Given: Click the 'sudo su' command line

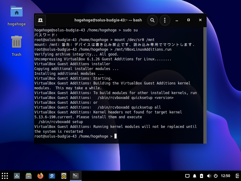Looking at the screenshot, I should pos(86,30).
